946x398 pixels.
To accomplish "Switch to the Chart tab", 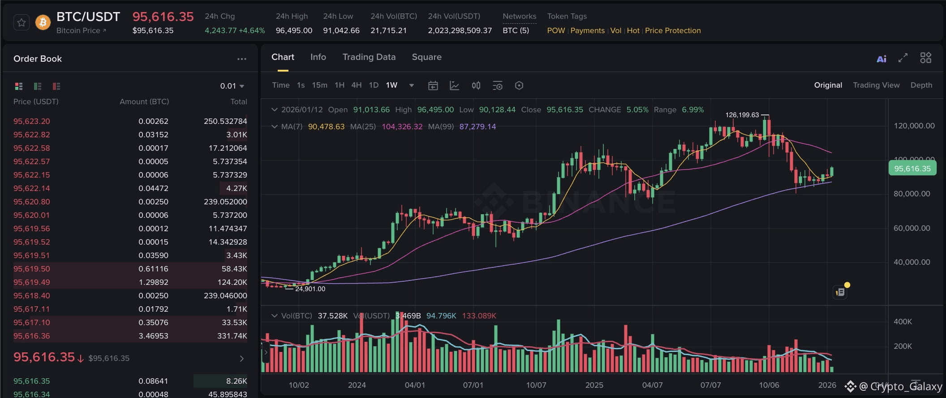I will coord(283,57).
